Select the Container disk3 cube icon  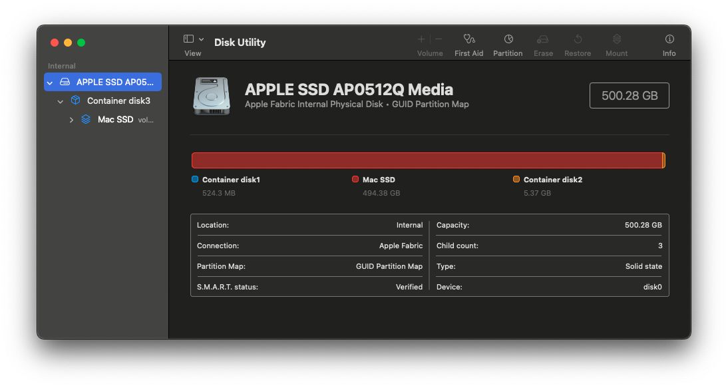(x=76, y=100)
